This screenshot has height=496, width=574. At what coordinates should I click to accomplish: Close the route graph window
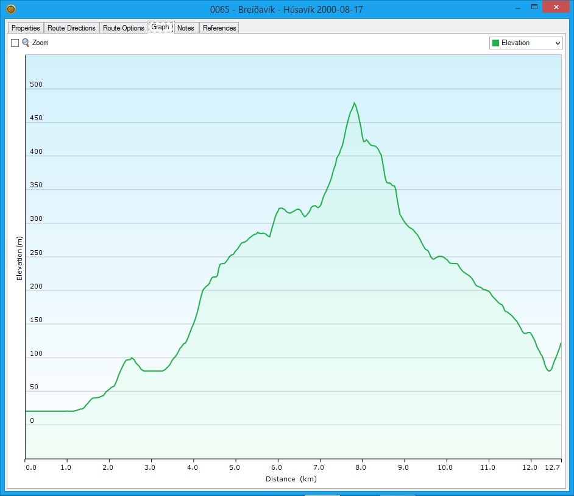tap(556, 7)
